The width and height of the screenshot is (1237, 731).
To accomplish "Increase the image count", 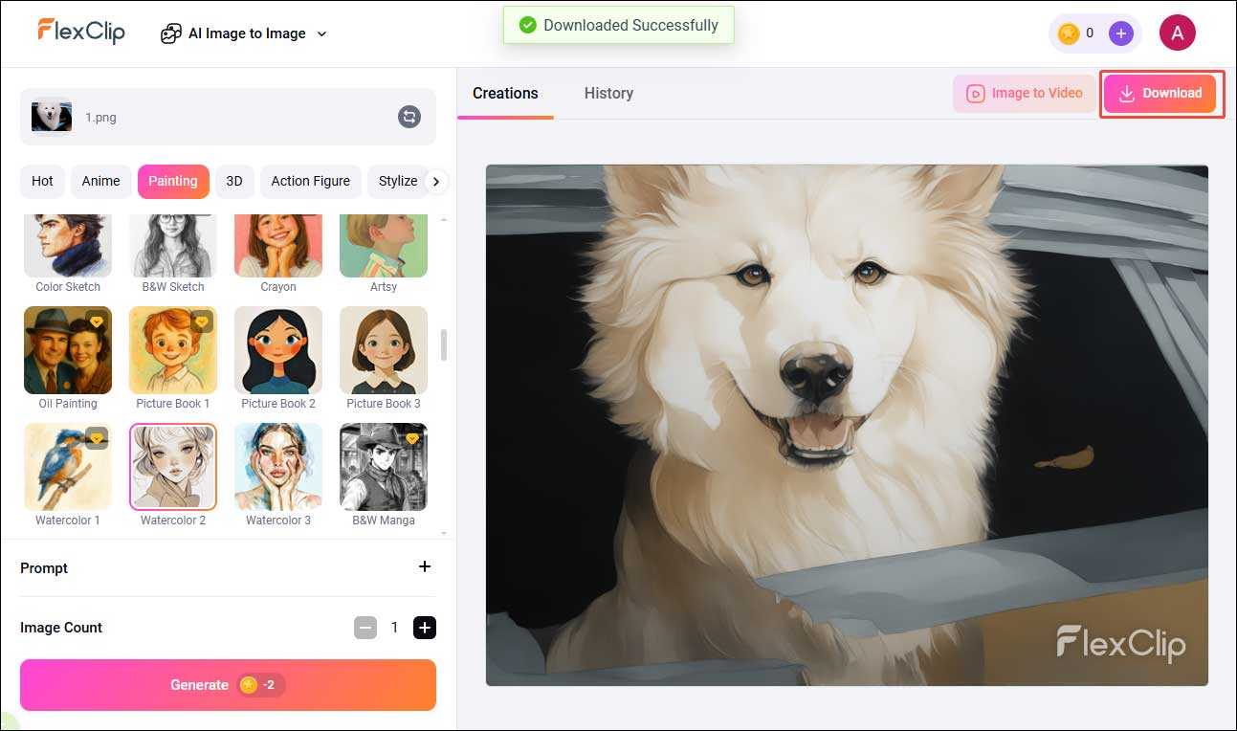I will click(425, 628).
